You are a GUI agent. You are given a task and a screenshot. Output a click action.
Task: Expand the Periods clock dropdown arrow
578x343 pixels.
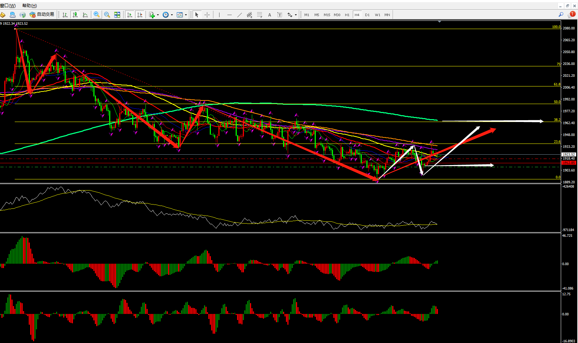pos(172,15)
